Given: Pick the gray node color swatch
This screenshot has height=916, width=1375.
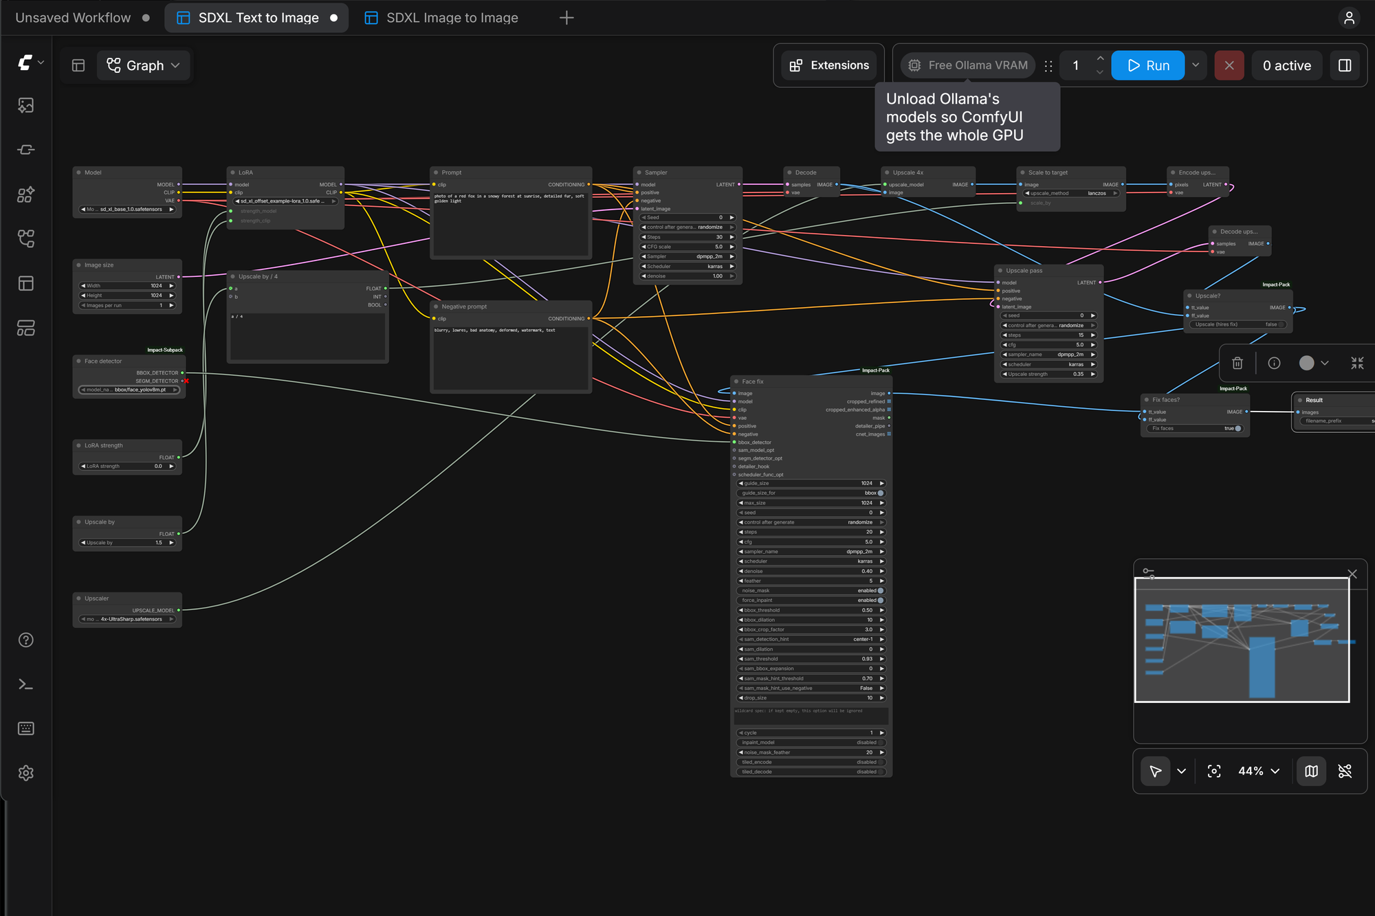Looking at the screenshot, I should (x=1307, y=363).
